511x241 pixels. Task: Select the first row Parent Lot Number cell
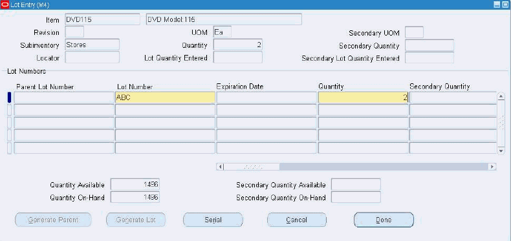coord(64,98)
